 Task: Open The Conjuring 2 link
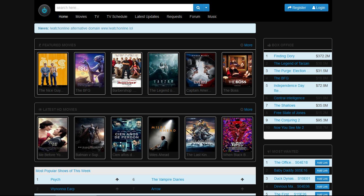point(287,120)
